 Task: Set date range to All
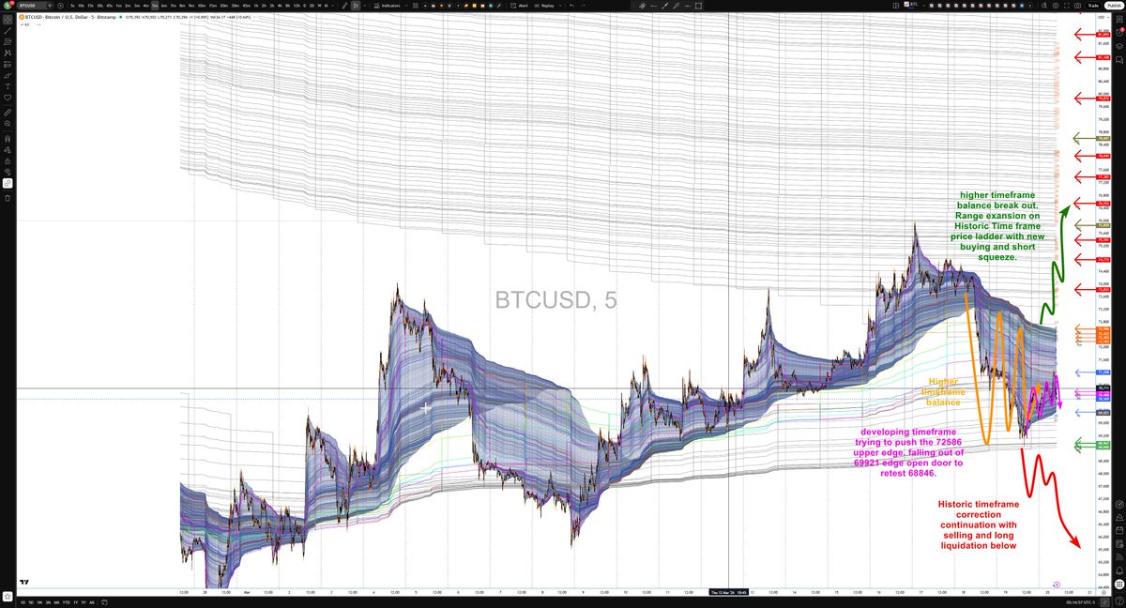coord(92,602)
